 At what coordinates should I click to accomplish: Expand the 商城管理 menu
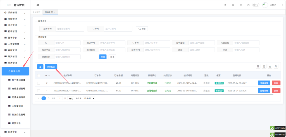point(15,19)
